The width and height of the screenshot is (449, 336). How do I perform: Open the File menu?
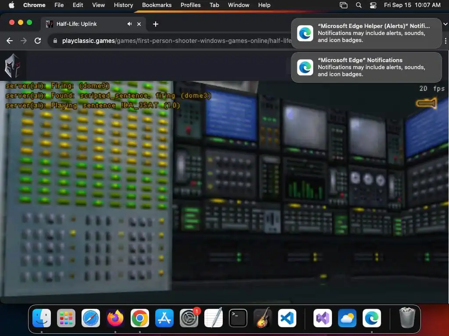59,5
